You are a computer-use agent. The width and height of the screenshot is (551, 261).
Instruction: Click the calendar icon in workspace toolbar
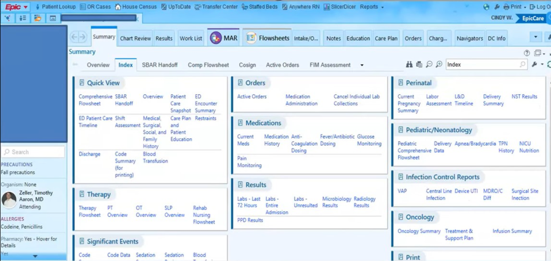pyautogui.click(x=53, y=18)
